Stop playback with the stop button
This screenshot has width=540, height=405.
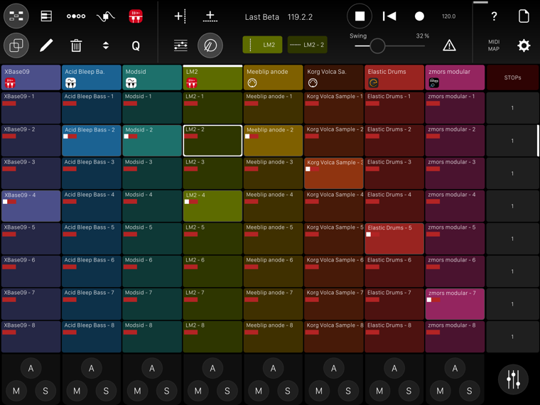pos(360,16)
